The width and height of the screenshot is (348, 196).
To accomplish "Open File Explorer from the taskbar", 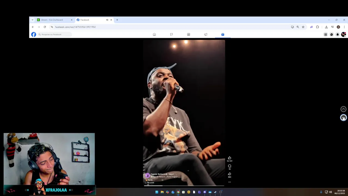I will point(162,192).
